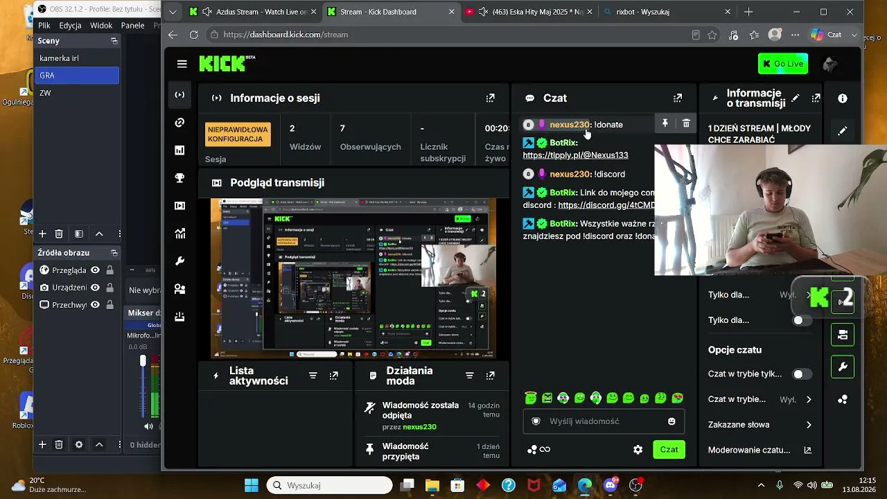Open the Widok menu in OBS
This screenshot has width=887, height=499.
[101, 26]
